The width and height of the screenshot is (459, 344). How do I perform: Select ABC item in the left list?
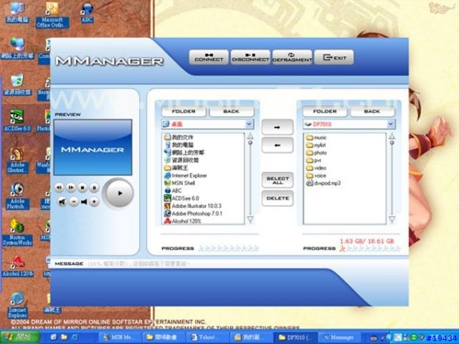[173, 191]
